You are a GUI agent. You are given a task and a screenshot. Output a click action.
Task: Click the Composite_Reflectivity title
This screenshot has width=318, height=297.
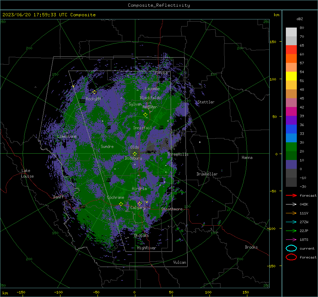point(159,5)
